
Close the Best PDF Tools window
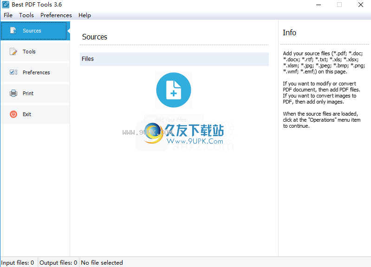point(361,5)
